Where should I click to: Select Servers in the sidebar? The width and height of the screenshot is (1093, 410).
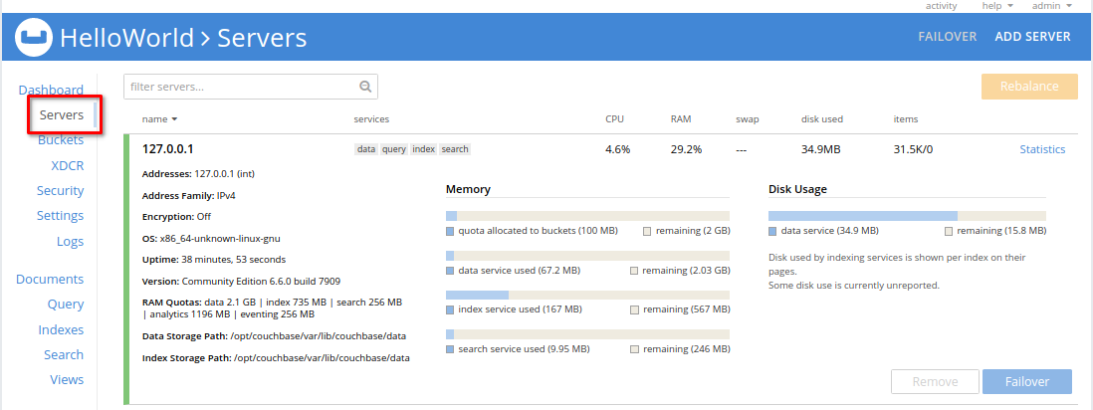62,115
